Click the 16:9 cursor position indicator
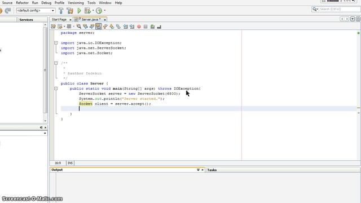Screen dimensions: 361x203 (58, 163)
